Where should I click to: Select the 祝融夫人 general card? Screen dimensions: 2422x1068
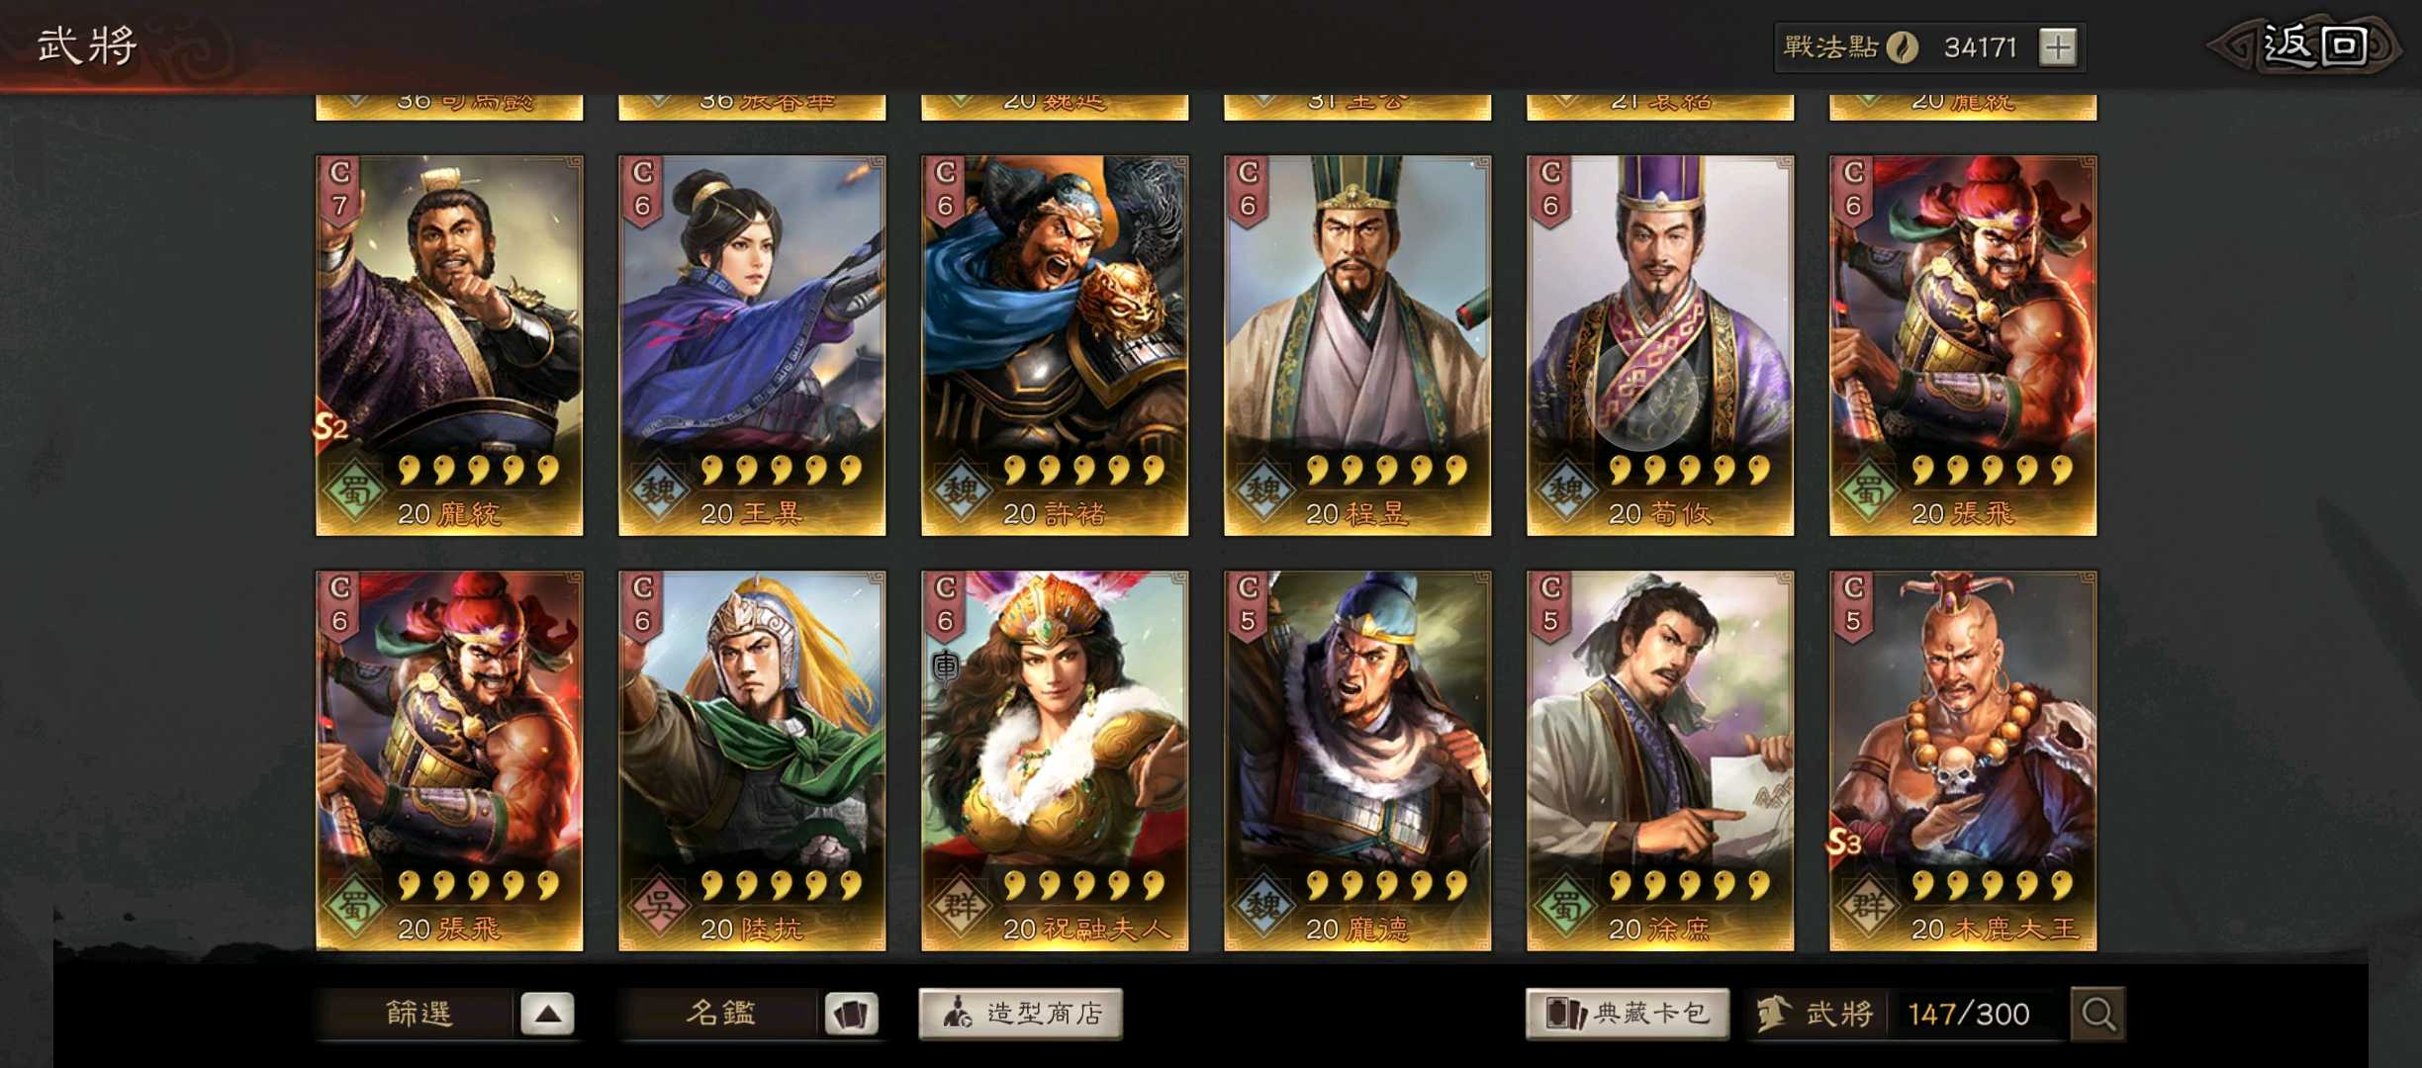1055,760
